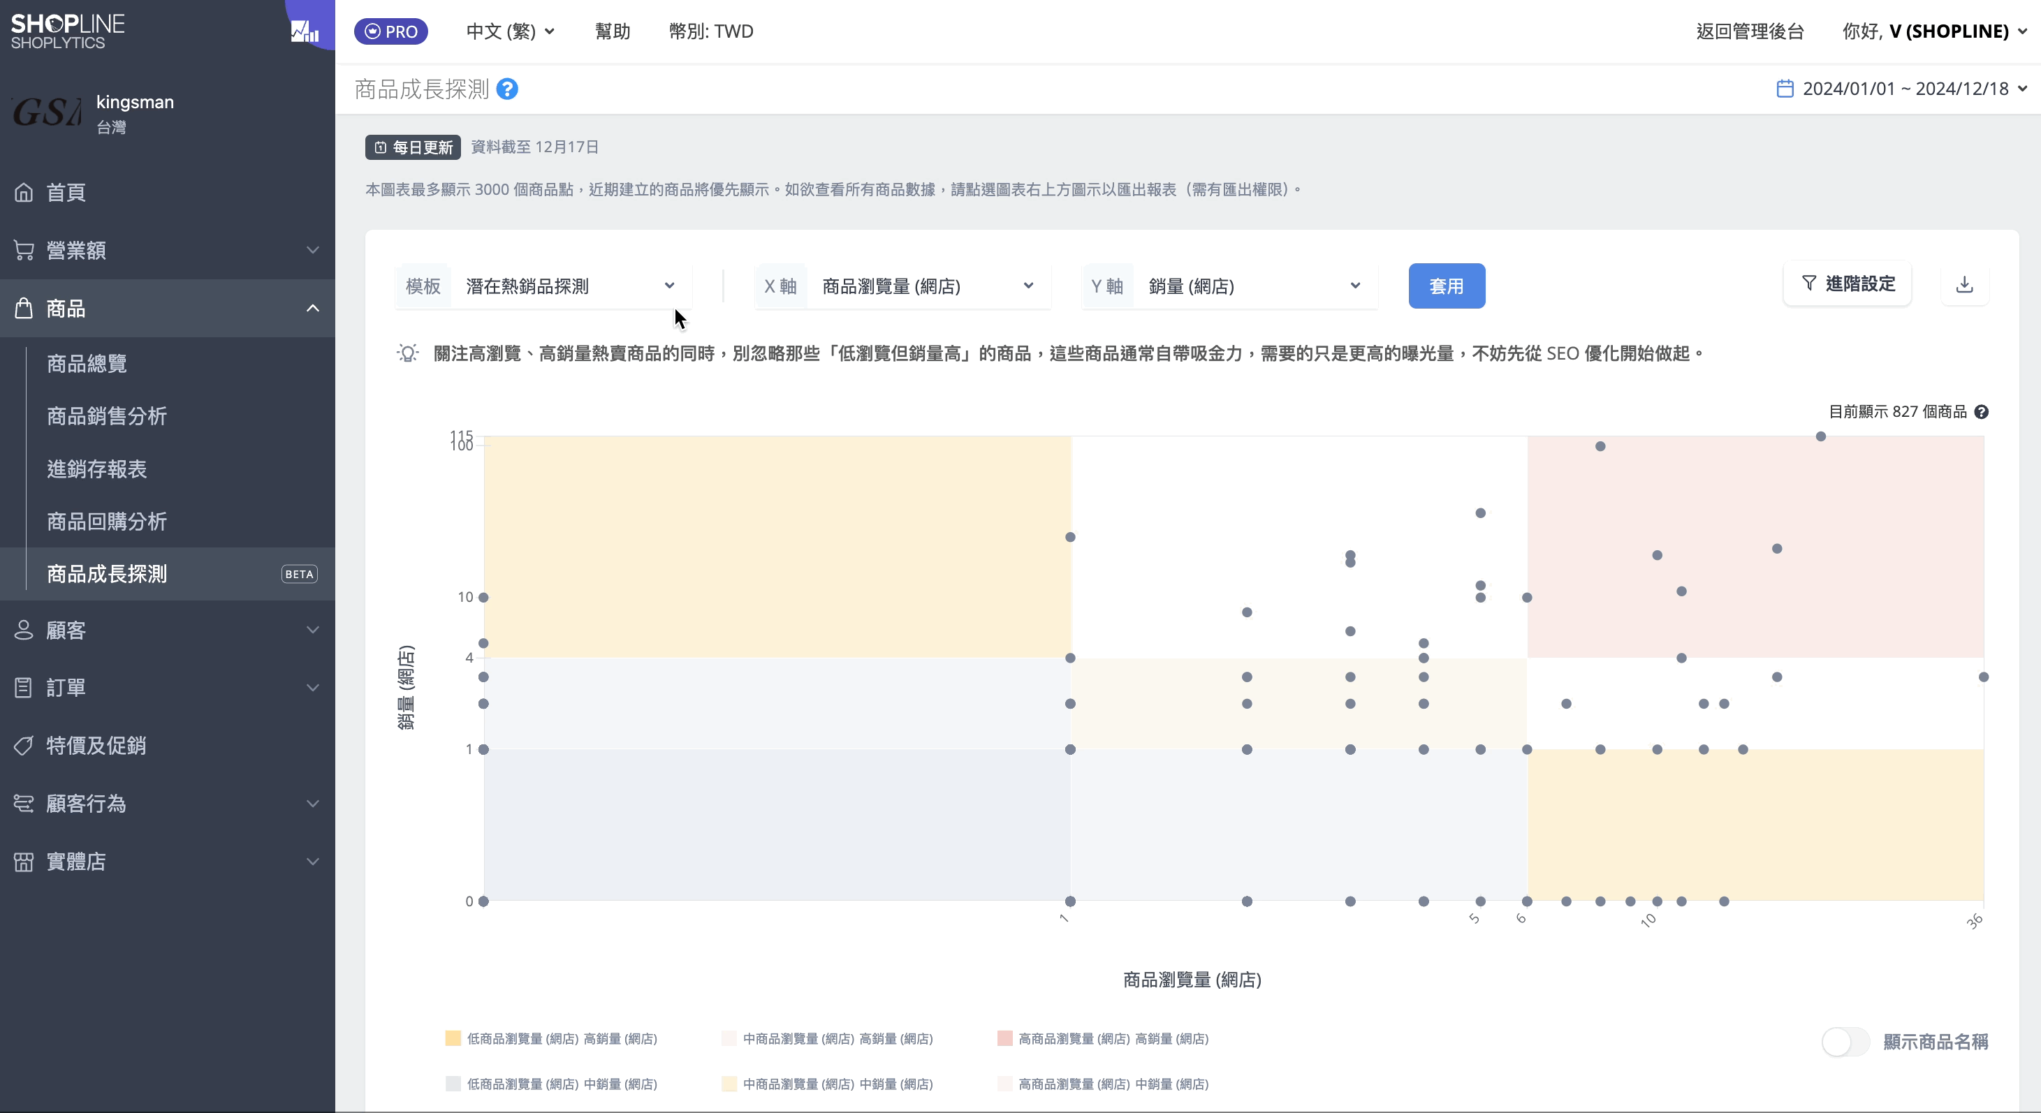Click the tag icon for 特價及促銷

coord(24,746)
